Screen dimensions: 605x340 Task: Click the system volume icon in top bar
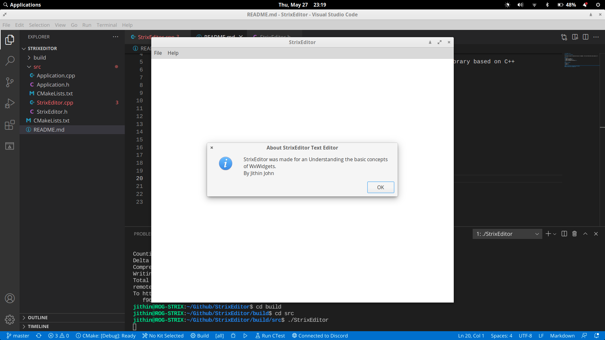(x=520, y=5)
